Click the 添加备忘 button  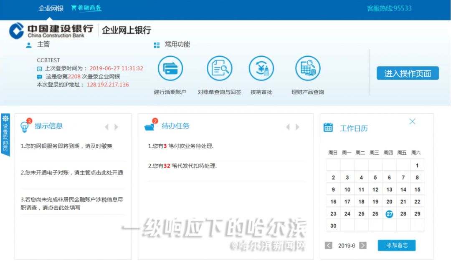396,246
